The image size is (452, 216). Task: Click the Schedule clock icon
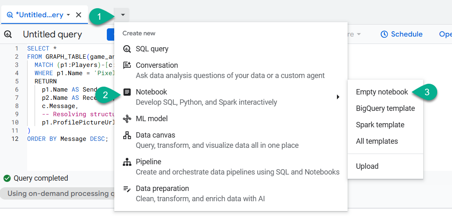point(384,34)
